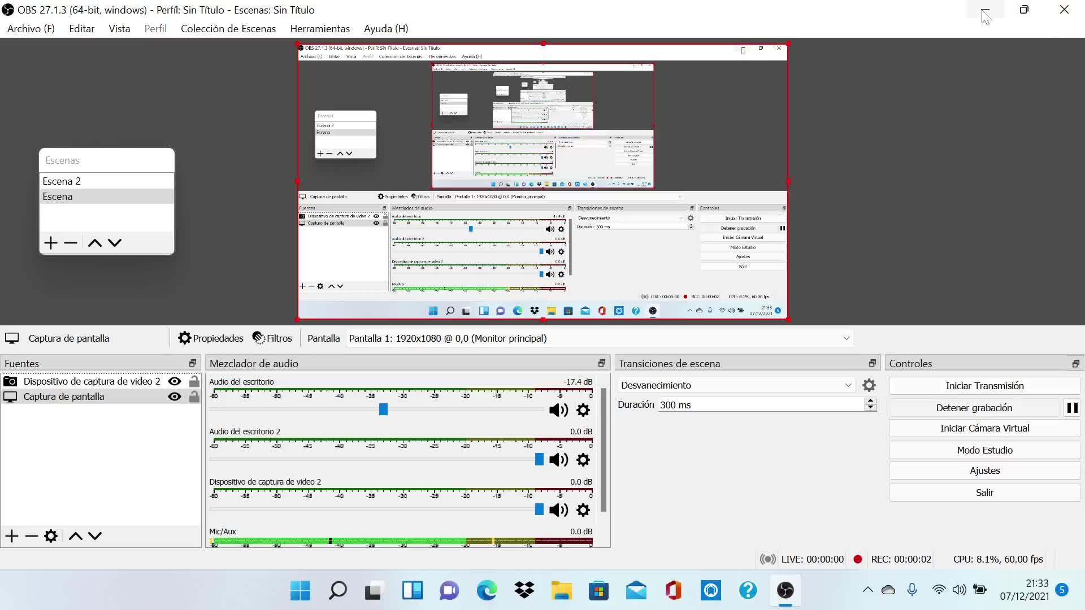The image size is (1085, 610).
Task: Click the Audio del escritorio volume slider handle
Action: [383, 409]
